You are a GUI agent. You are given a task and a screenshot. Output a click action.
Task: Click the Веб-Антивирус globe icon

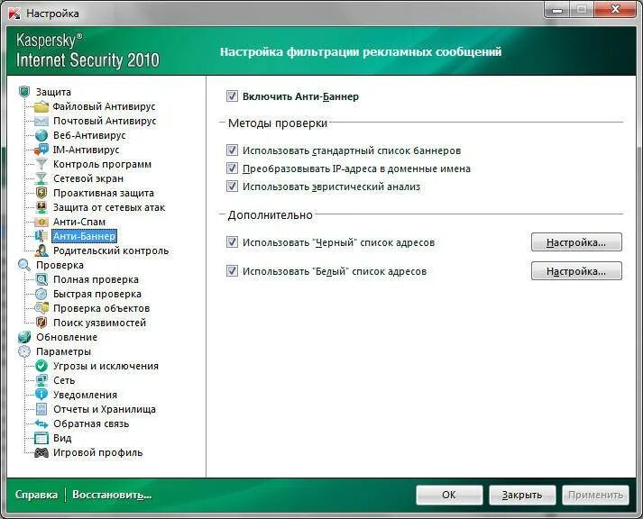coord(41,135)
